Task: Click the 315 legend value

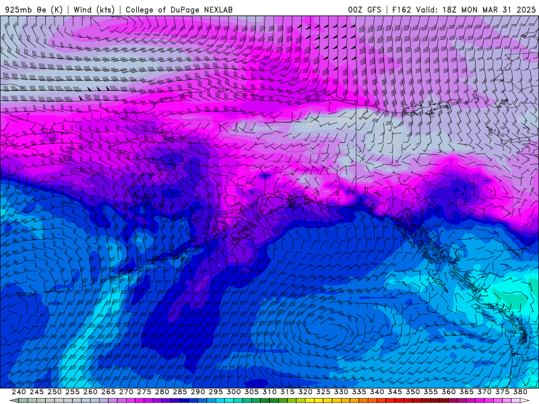Action: click(288, 392)
